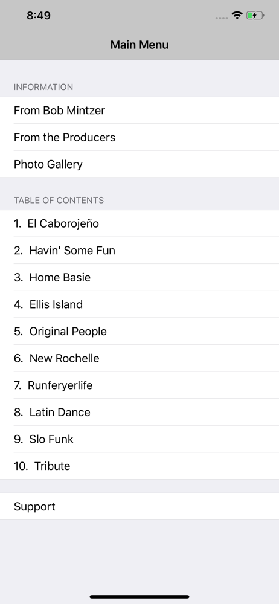Open From Bob Mintzer

point(139,111)
